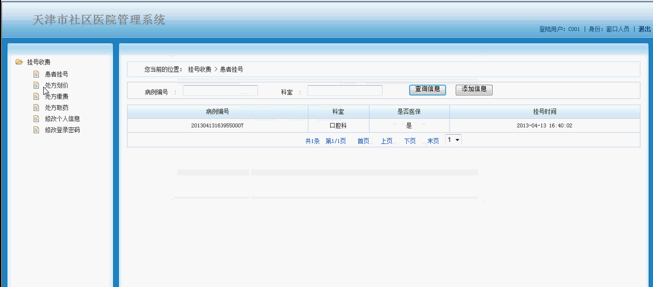Click the document icon beside 处方划价
The width and height of the screenshot is (653, 287).
(x=36, y=85)
